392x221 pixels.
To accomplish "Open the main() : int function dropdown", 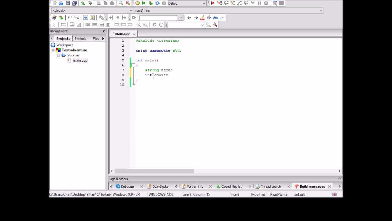I will pos(228,10).
